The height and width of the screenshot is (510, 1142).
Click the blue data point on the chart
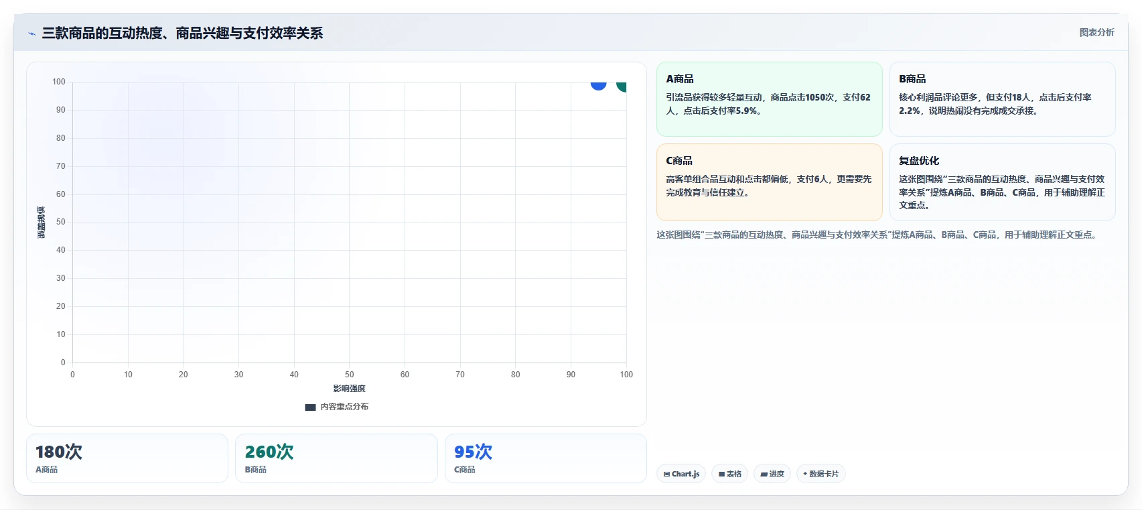point(598,85)
